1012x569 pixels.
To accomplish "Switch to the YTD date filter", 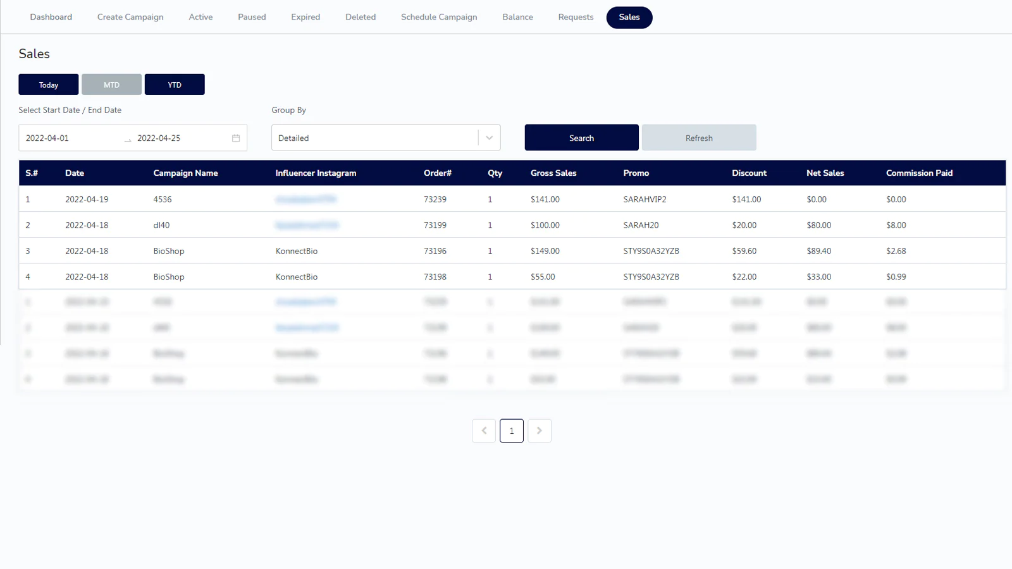I will click(175, 85).
